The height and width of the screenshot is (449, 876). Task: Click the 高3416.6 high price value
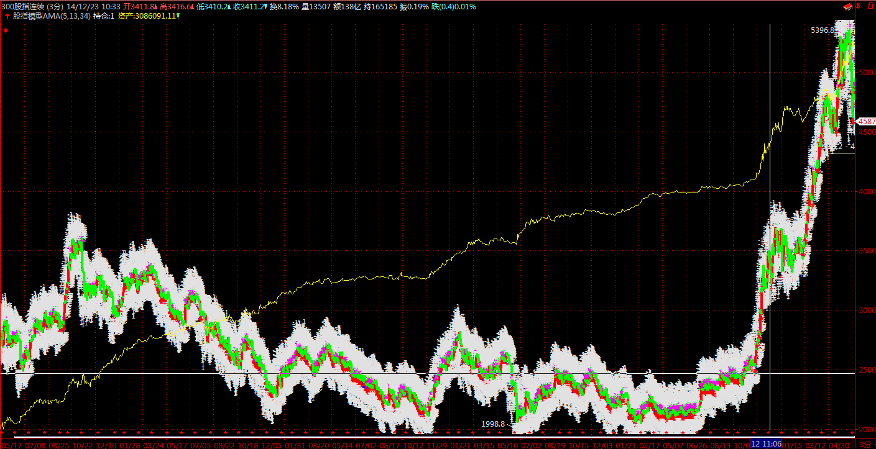[175, 6]
